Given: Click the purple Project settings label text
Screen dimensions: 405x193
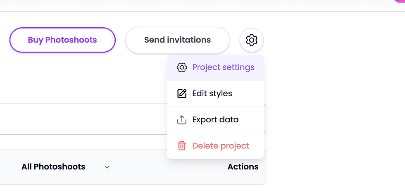Looking at the screenshot, I should coord(223,67).
